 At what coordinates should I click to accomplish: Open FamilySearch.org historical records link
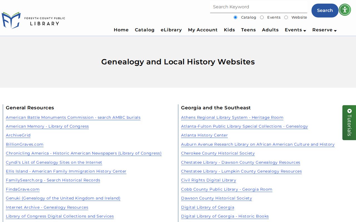pos(53,180)
